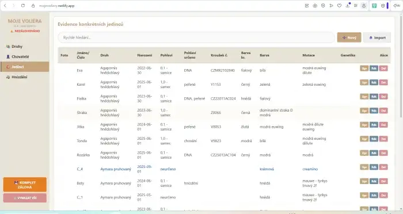Click the Rdk button in Rozárka row
Viewport: 403px width, 214px height.
[x=374, y=153]
